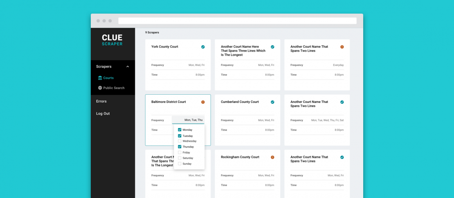This screenshot has height=198, width=454.
Task: Open the frequency value on Rockingham County Court card
Action: click(266, 175)
